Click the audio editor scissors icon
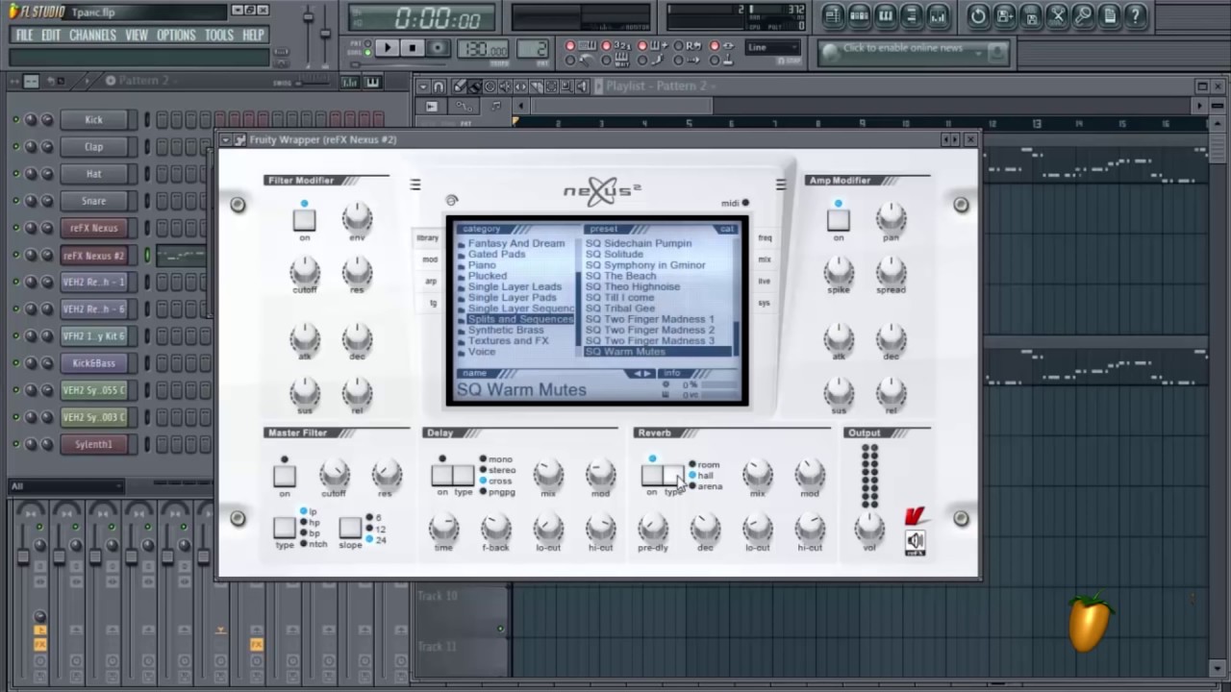This screenshot has height=692, width=1231. (x=1057, y=15)
